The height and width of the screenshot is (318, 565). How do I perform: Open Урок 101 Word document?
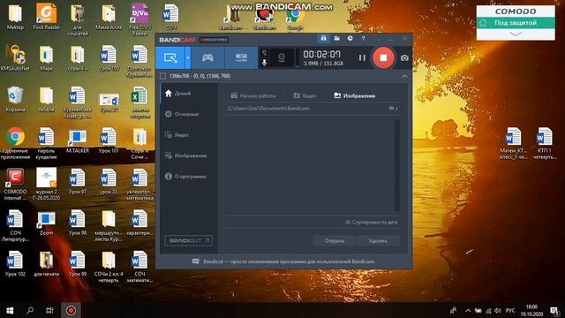pyautogui.click(x=109, y=140)
